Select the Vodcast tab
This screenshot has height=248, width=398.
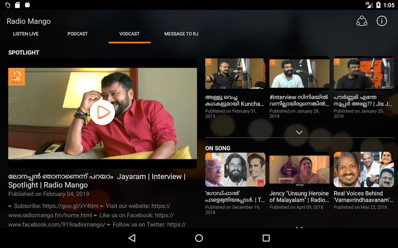click(129, 34)
